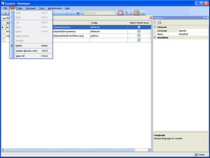
Task: Toggle Match Whole Word for Documento2 row
Action: (139, 32)
